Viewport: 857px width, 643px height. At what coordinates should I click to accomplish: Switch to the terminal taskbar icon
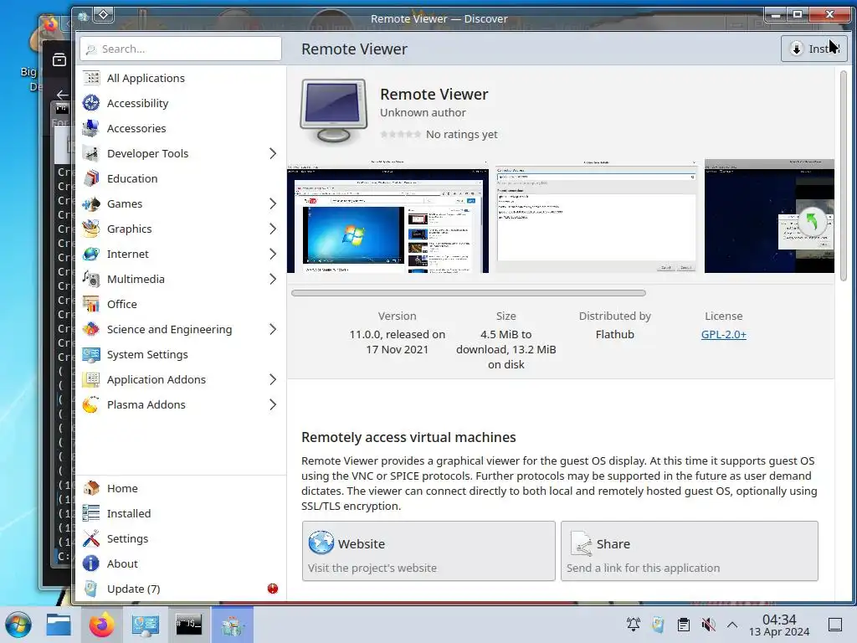click(x=188, y=625)
